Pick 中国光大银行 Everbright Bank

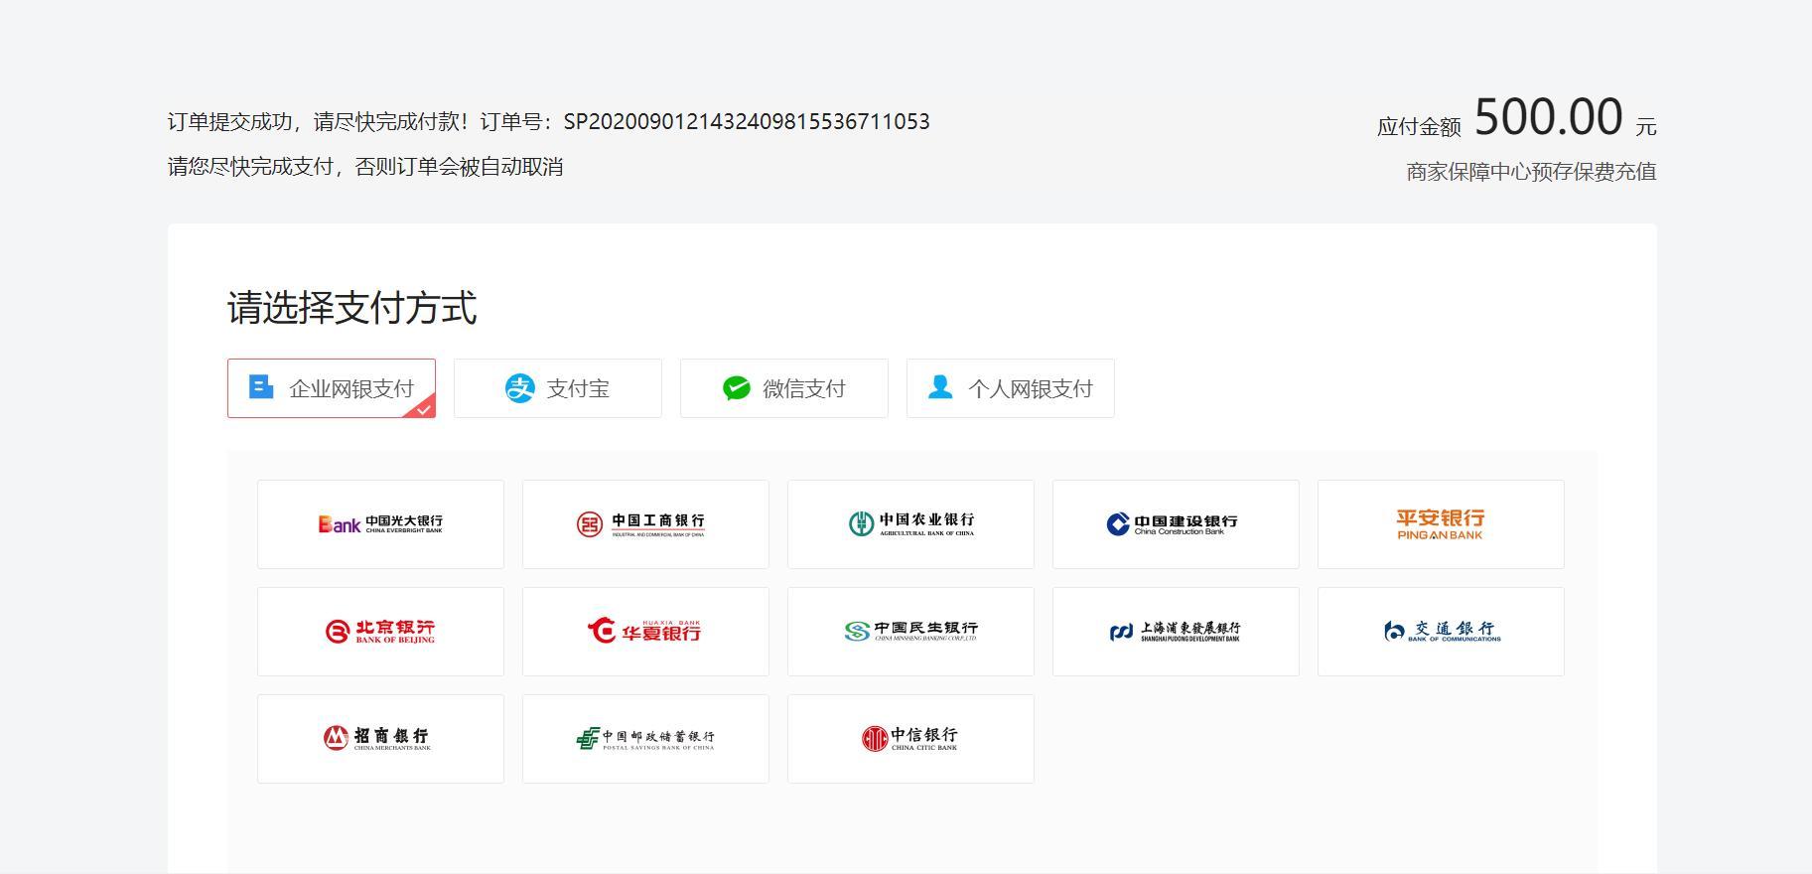pos(380,524)
